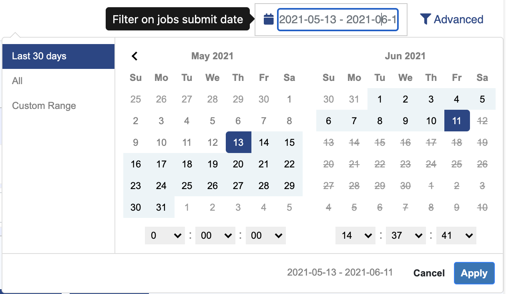Click the Advanced filter funnel icon
Viewport: 506px width, 294px height.
point(426,19)
